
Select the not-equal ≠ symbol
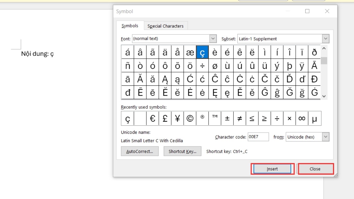coord(240,118)
